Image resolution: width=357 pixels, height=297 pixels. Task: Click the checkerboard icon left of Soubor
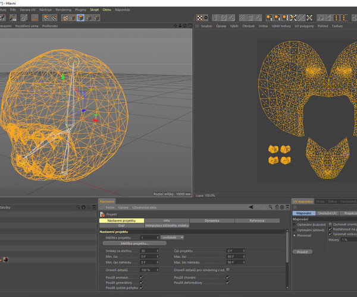[198, 26]
